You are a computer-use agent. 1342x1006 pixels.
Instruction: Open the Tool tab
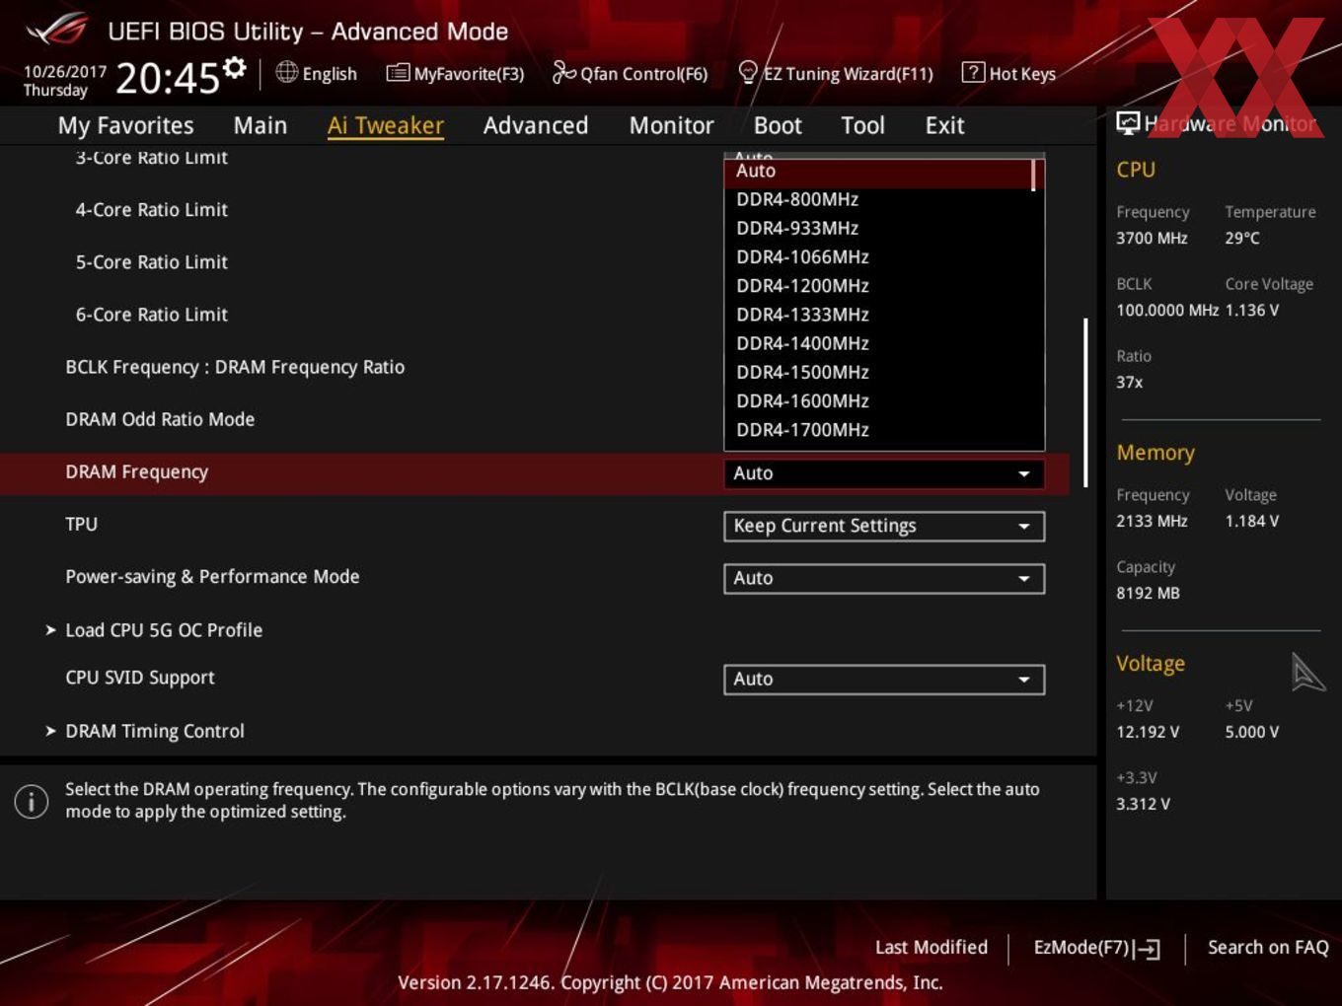coord(863,125)
